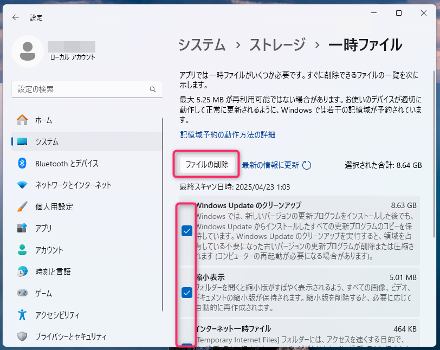Screen dimensions: 440x350
Task: Click the 5.01 MB size value
Action: pos(403,277)
